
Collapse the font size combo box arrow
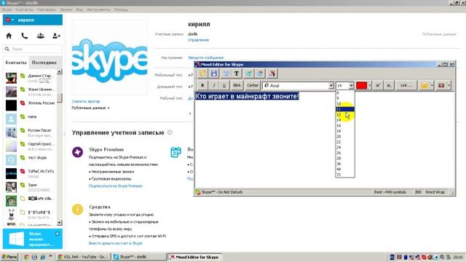[x=351, y=86]
